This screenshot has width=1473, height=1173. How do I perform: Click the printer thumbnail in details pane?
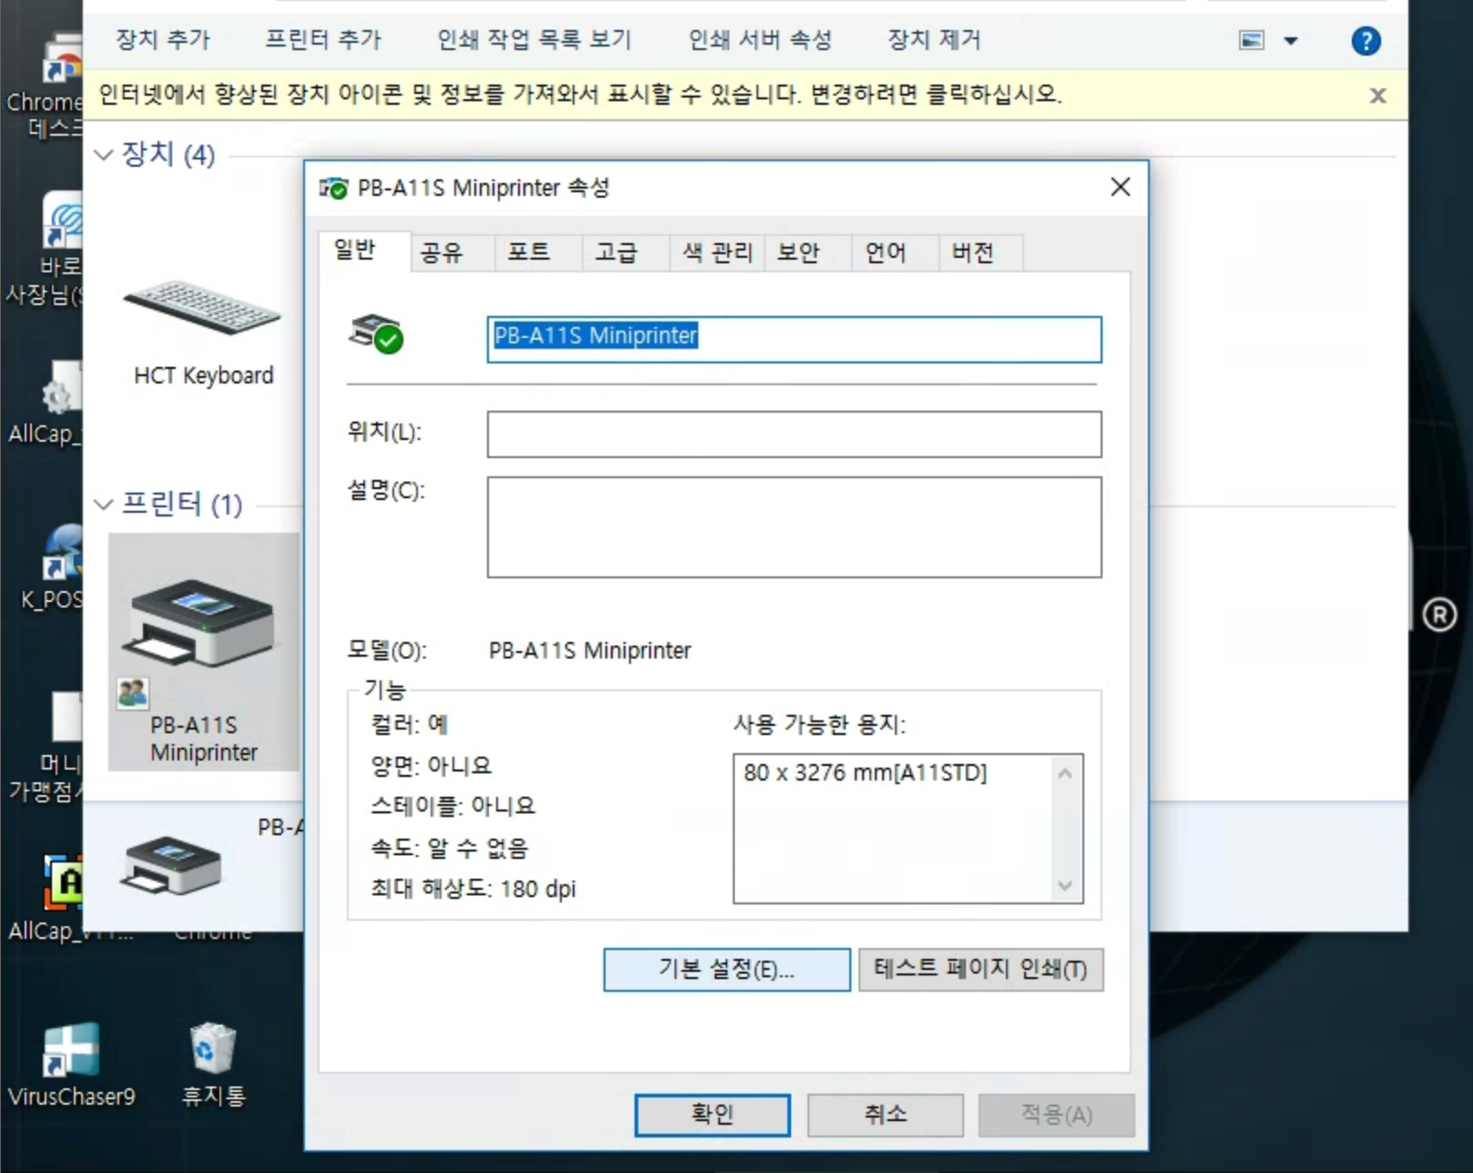[x=172, y=865]
